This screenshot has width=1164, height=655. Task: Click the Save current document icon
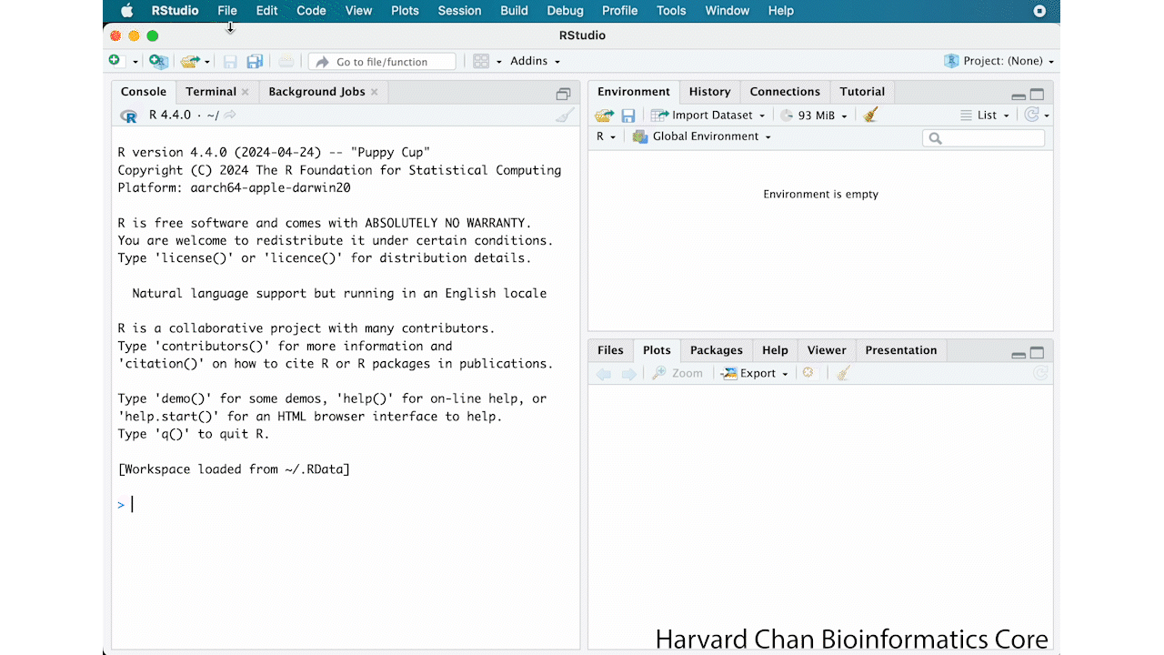[x=230, y=61]
